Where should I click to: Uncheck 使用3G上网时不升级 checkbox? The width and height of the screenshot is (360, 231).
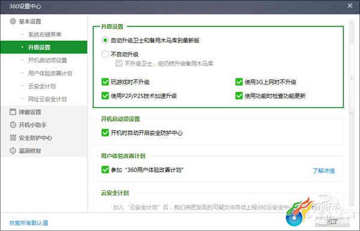pos(239,82)
